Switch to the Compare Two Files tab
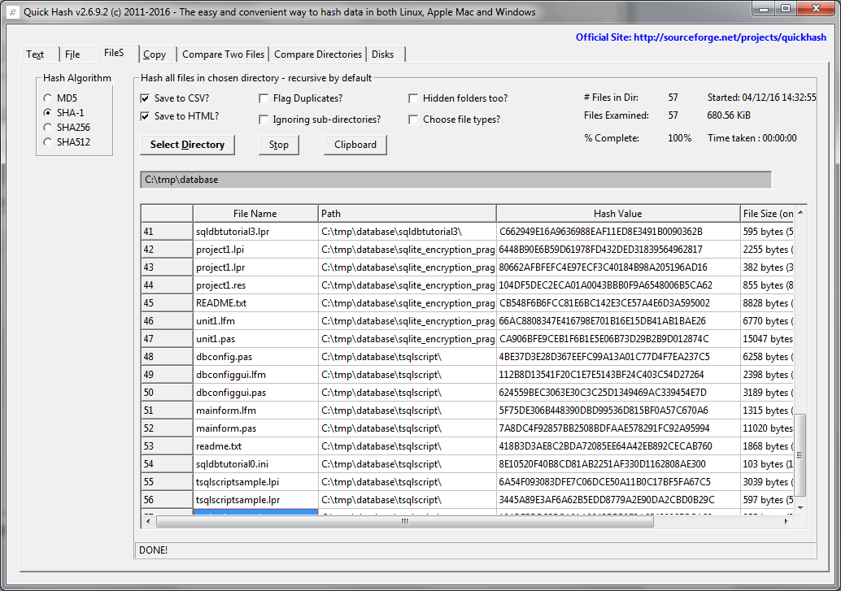 tap(223, 54)
